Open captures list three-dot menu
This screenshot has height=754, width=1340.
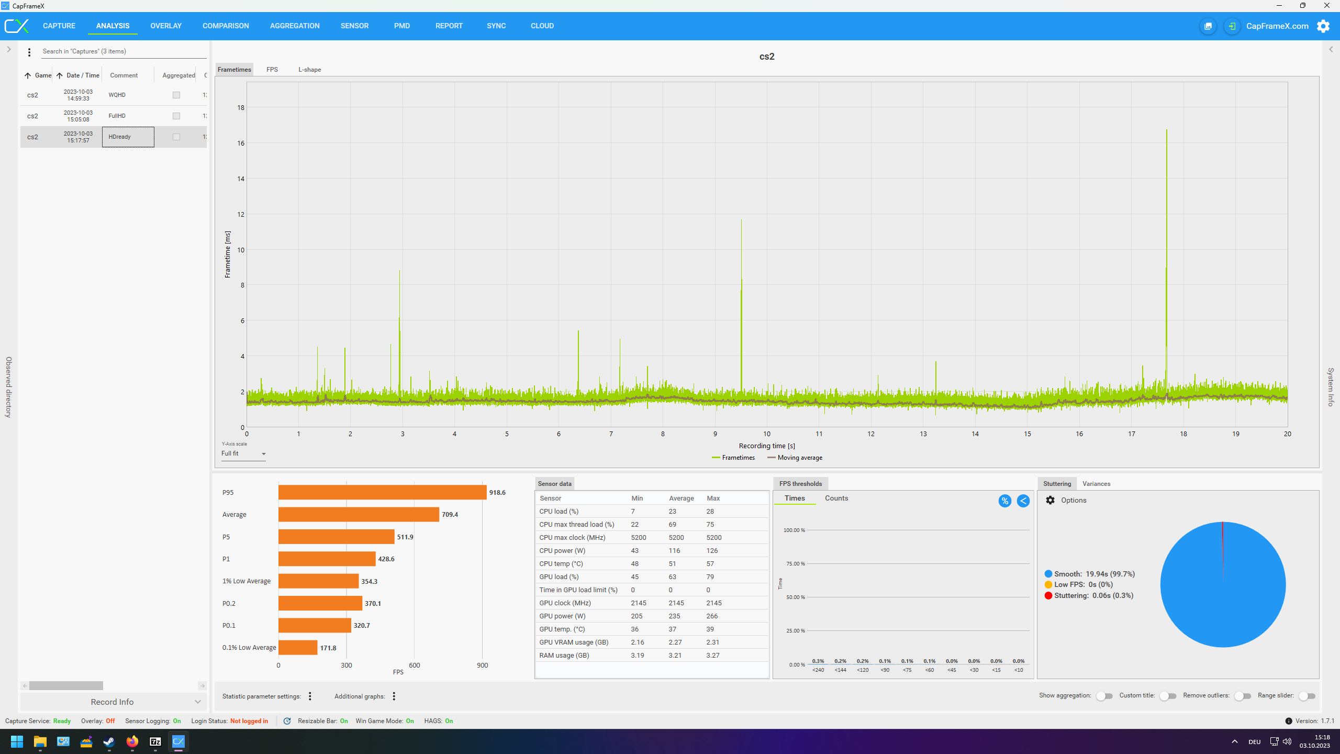[x=29, y=52]
